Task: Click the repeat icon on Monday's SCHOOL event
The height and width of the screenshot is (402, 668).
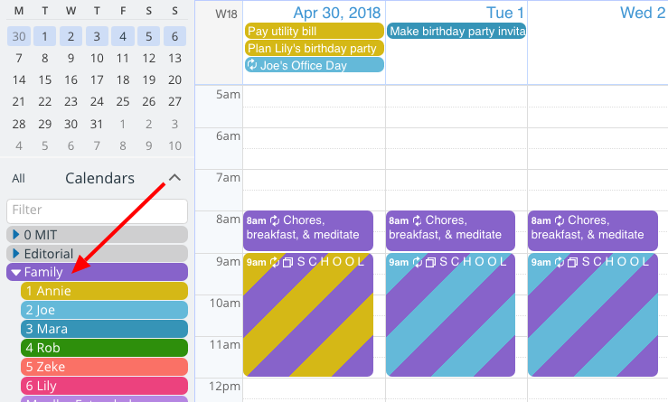Action: pyautogui.click(x=275, y=262)
